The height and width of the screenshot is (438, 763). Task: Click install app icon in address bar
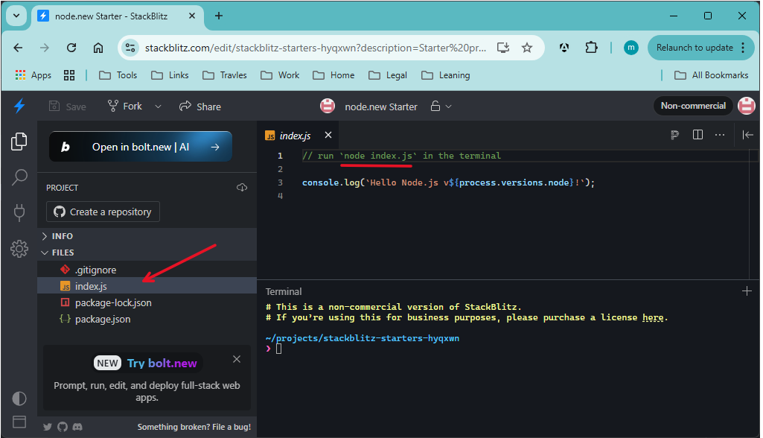point(503,48)
